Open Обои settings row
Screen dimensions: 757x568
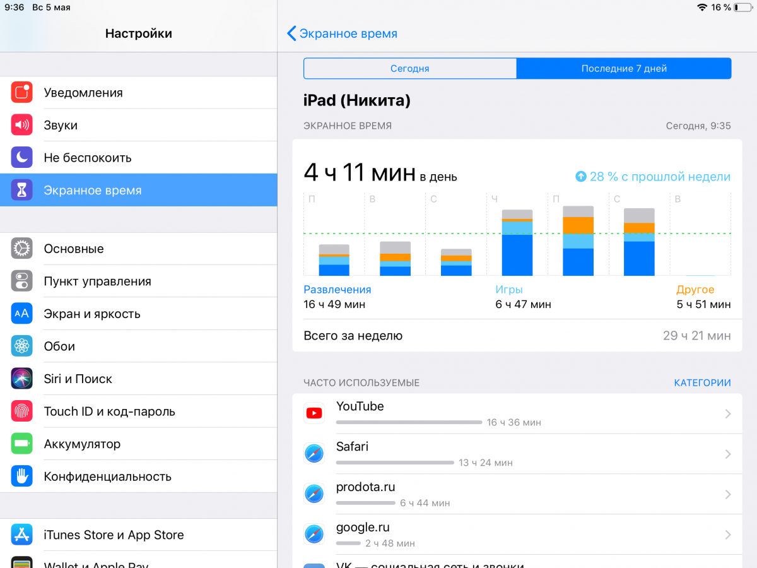click(139, 346)
